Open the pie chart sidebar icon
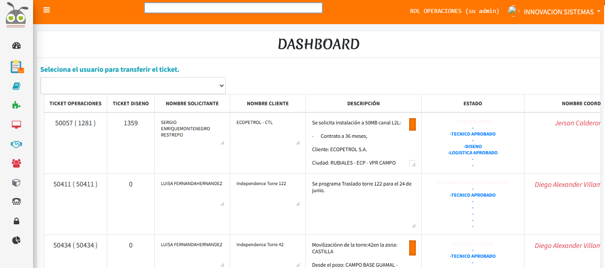This screenshot has width=605, height=268. (x=17, y=240)
